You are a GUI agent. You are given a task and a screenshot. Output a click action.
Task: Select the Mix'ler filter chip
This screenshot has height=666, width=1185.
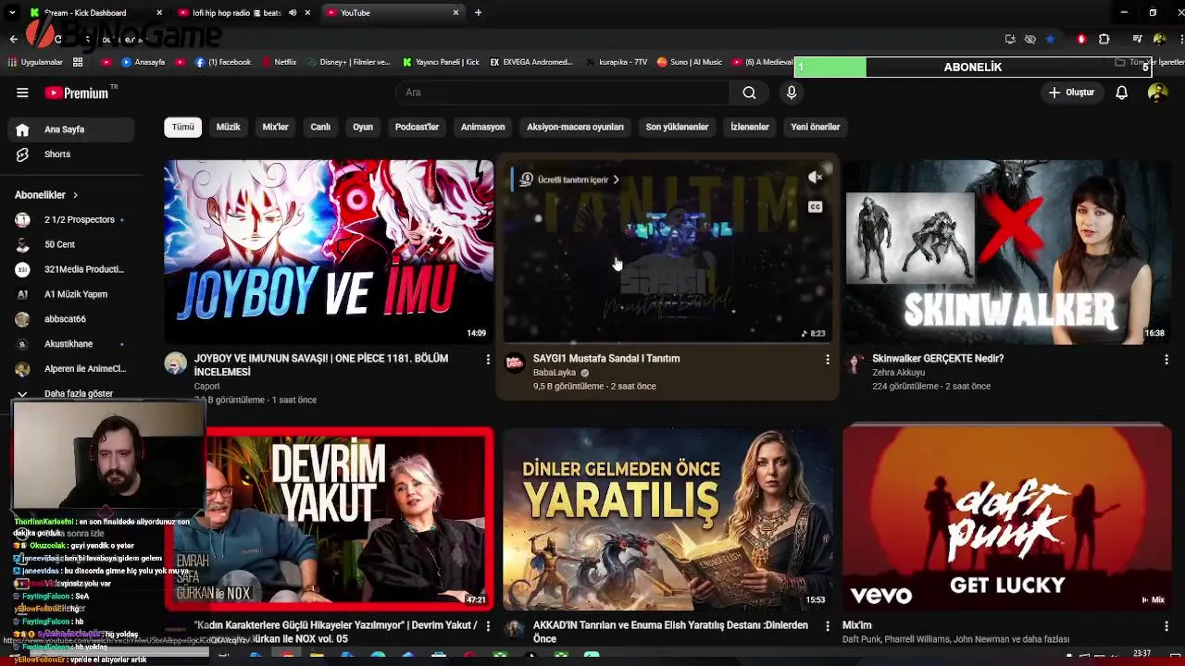pyautogui.click(x=276, y=127)
